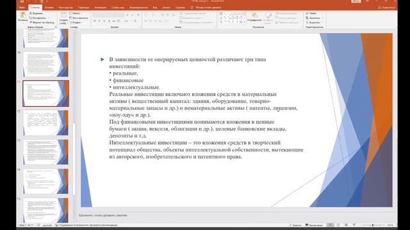Open the Раздел (Section) dropdown
Screen dimensions: 410x230
point(76,22)
